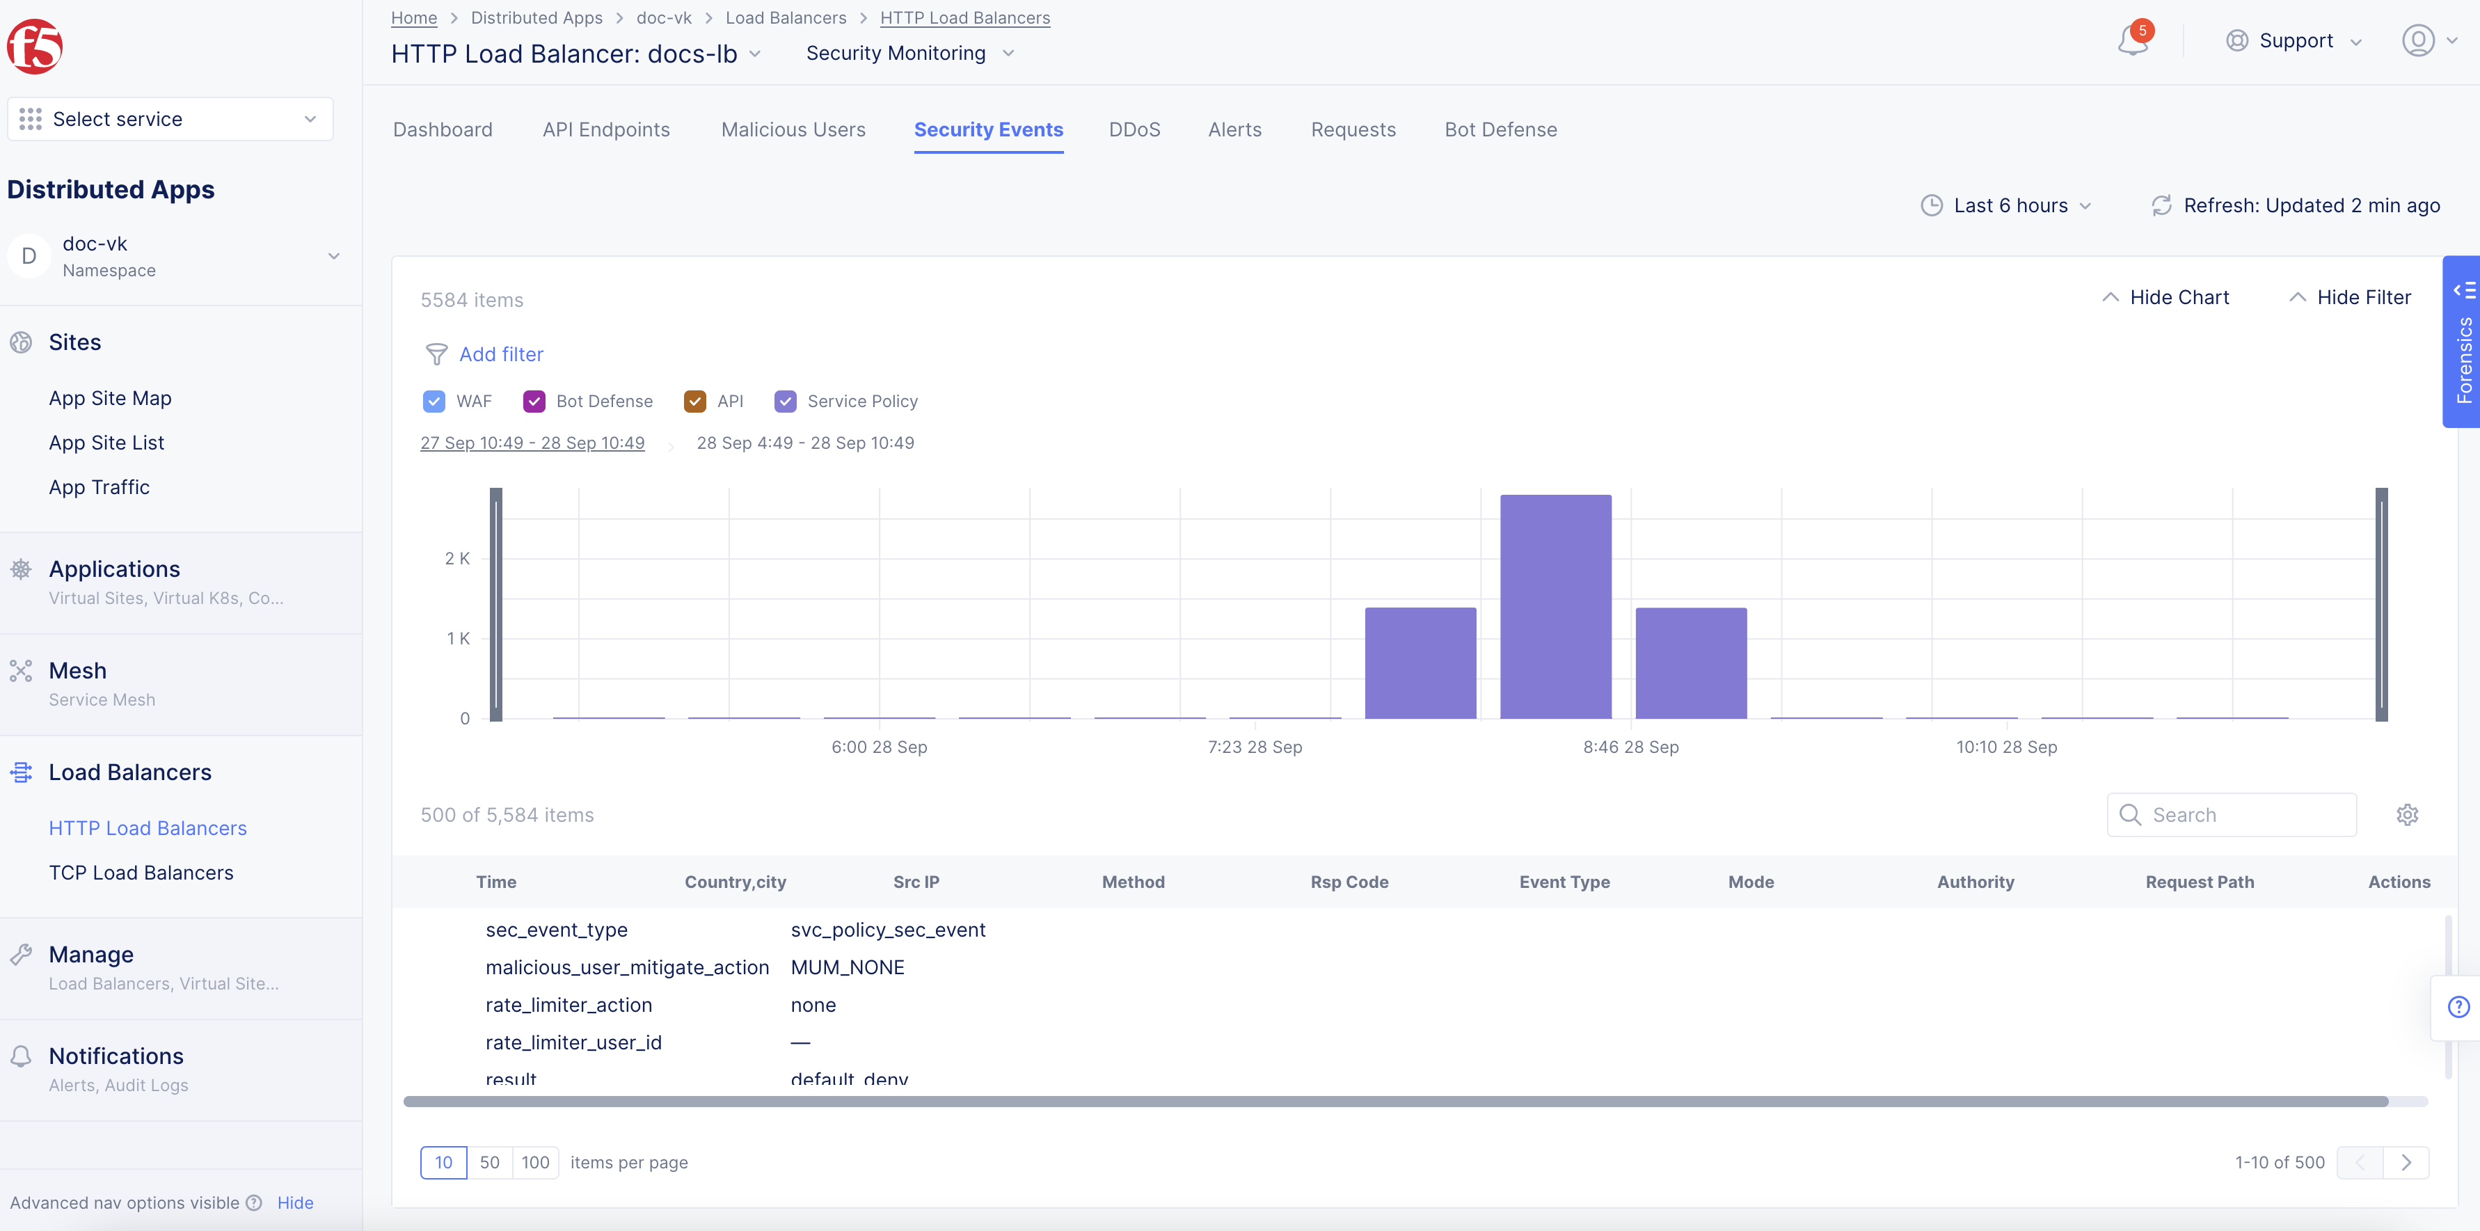Screen dimensions: 2480x1231
Task: Open TCP Load Balancers from sidebar
Action: 141,872
